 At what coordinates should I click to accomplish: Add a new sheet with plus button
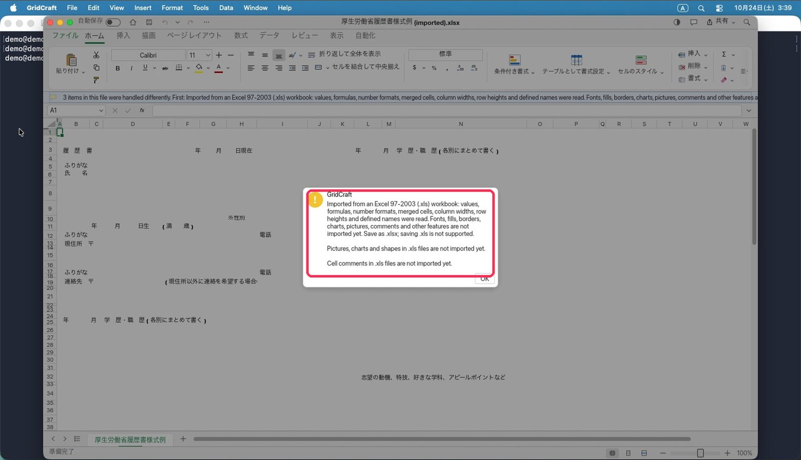click(183, 439)
